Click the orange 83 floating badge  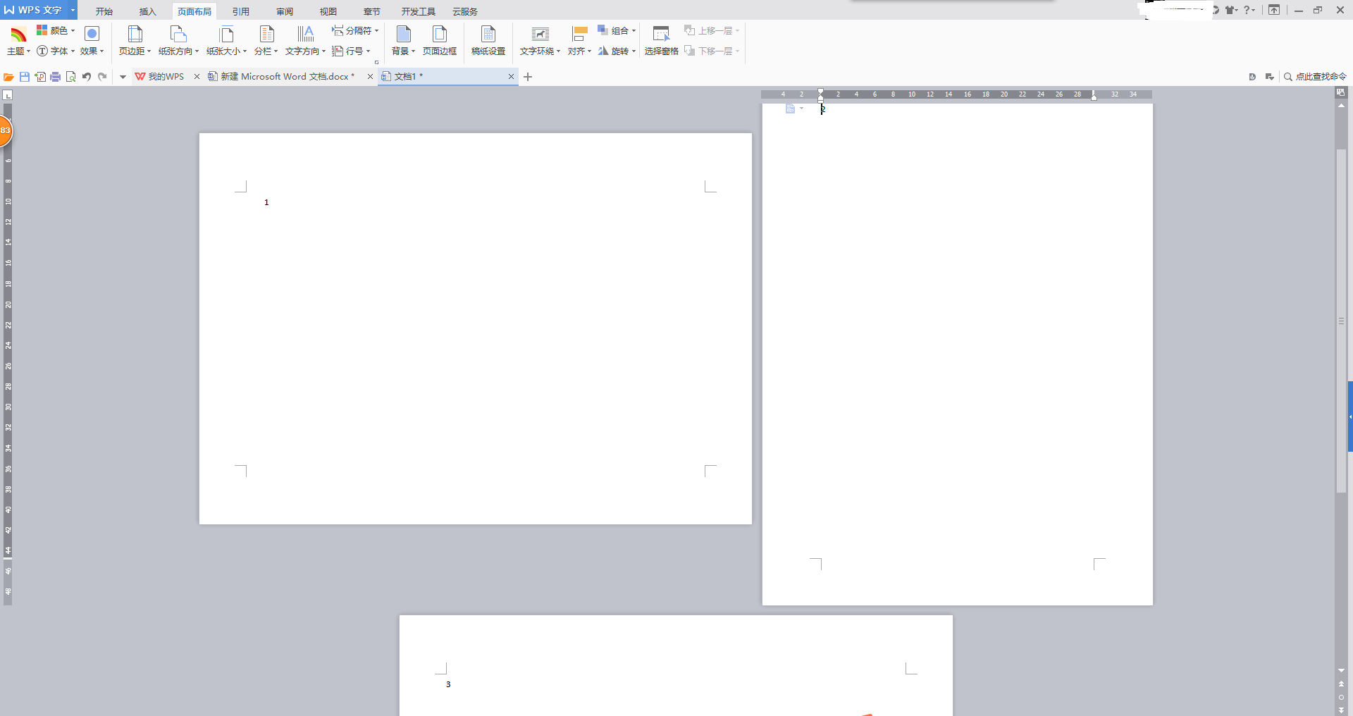[5, 130]
